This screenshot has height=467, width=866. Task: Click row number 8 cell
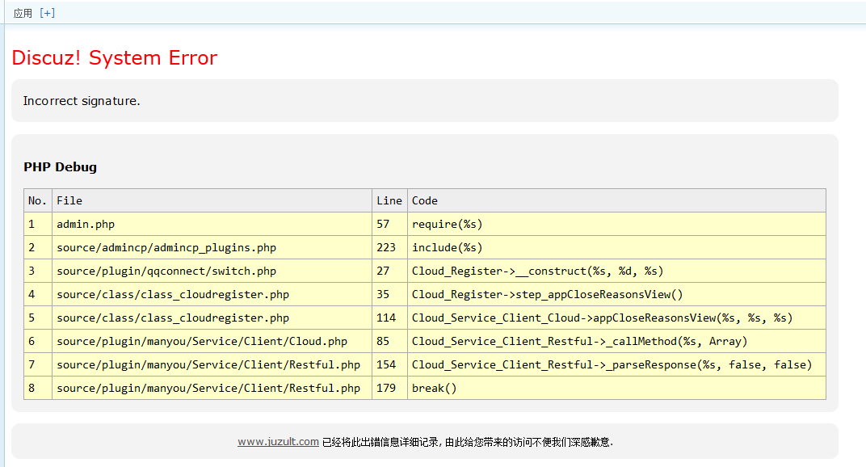click(x=38, y=388)
